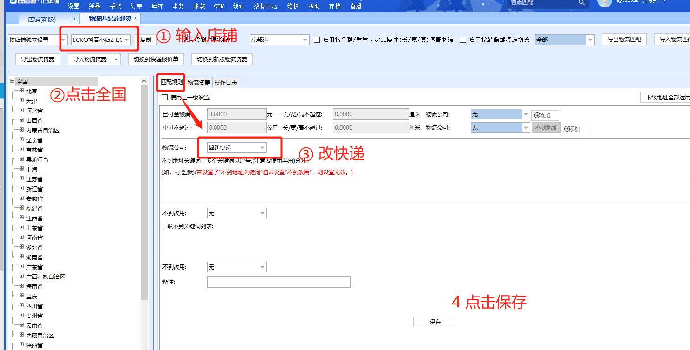Click the 保存 button
This screenshot has width=690, height=350.
click(435, 322)
